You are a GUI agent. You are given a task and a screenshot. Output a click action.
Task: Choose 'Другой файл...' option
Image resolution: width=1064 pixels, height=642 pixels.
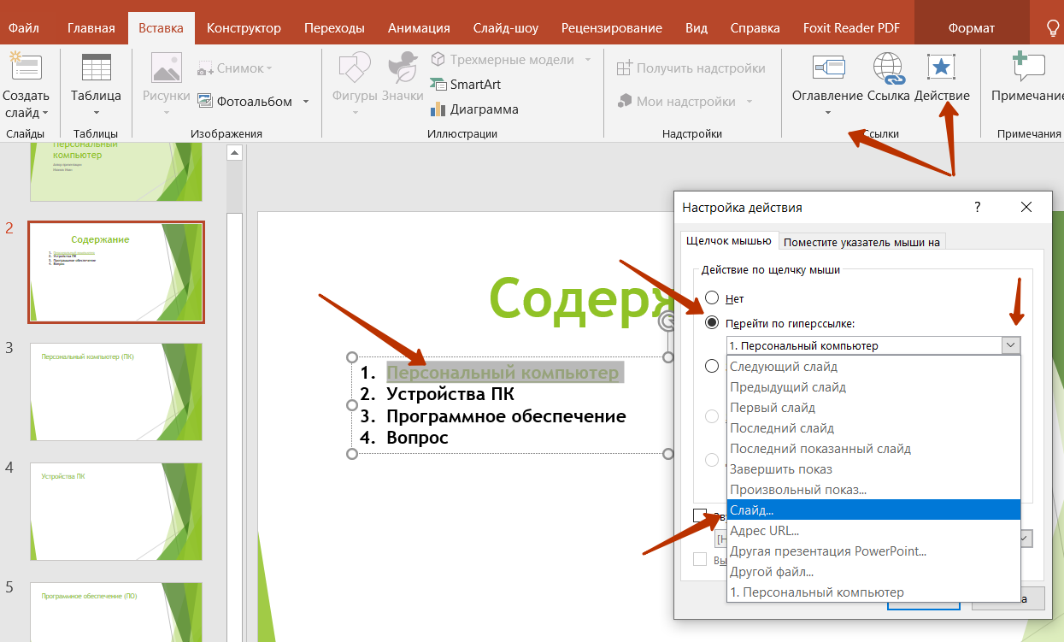[873, 572]
